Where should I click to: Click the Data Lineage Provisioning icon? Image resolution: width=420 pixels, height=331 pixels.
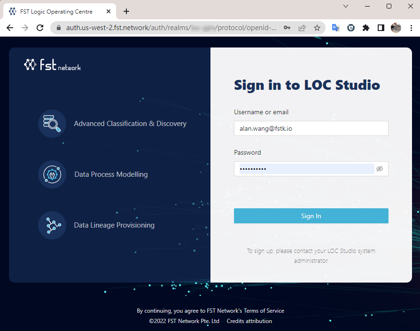point(52,225)
